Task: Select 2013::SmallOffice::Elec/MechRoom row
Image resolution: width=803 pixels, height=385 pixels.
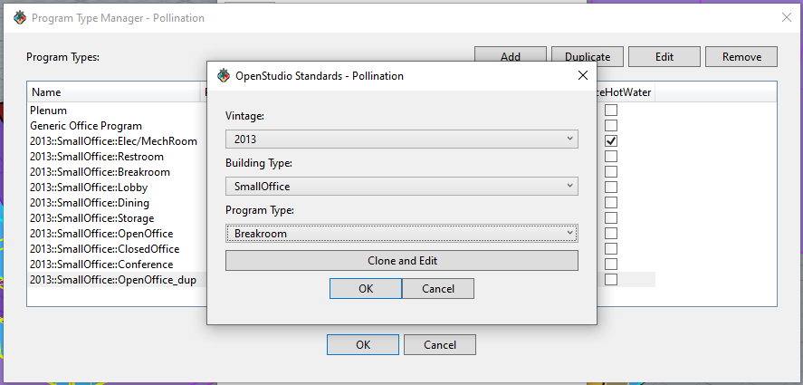Action: (x=113, y=141)
